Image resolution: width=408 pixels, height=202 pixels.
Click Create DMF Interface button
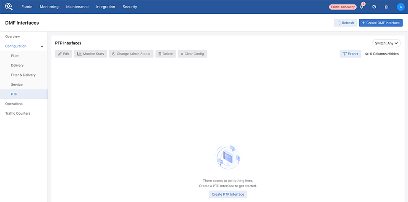[x=381, y=23]
